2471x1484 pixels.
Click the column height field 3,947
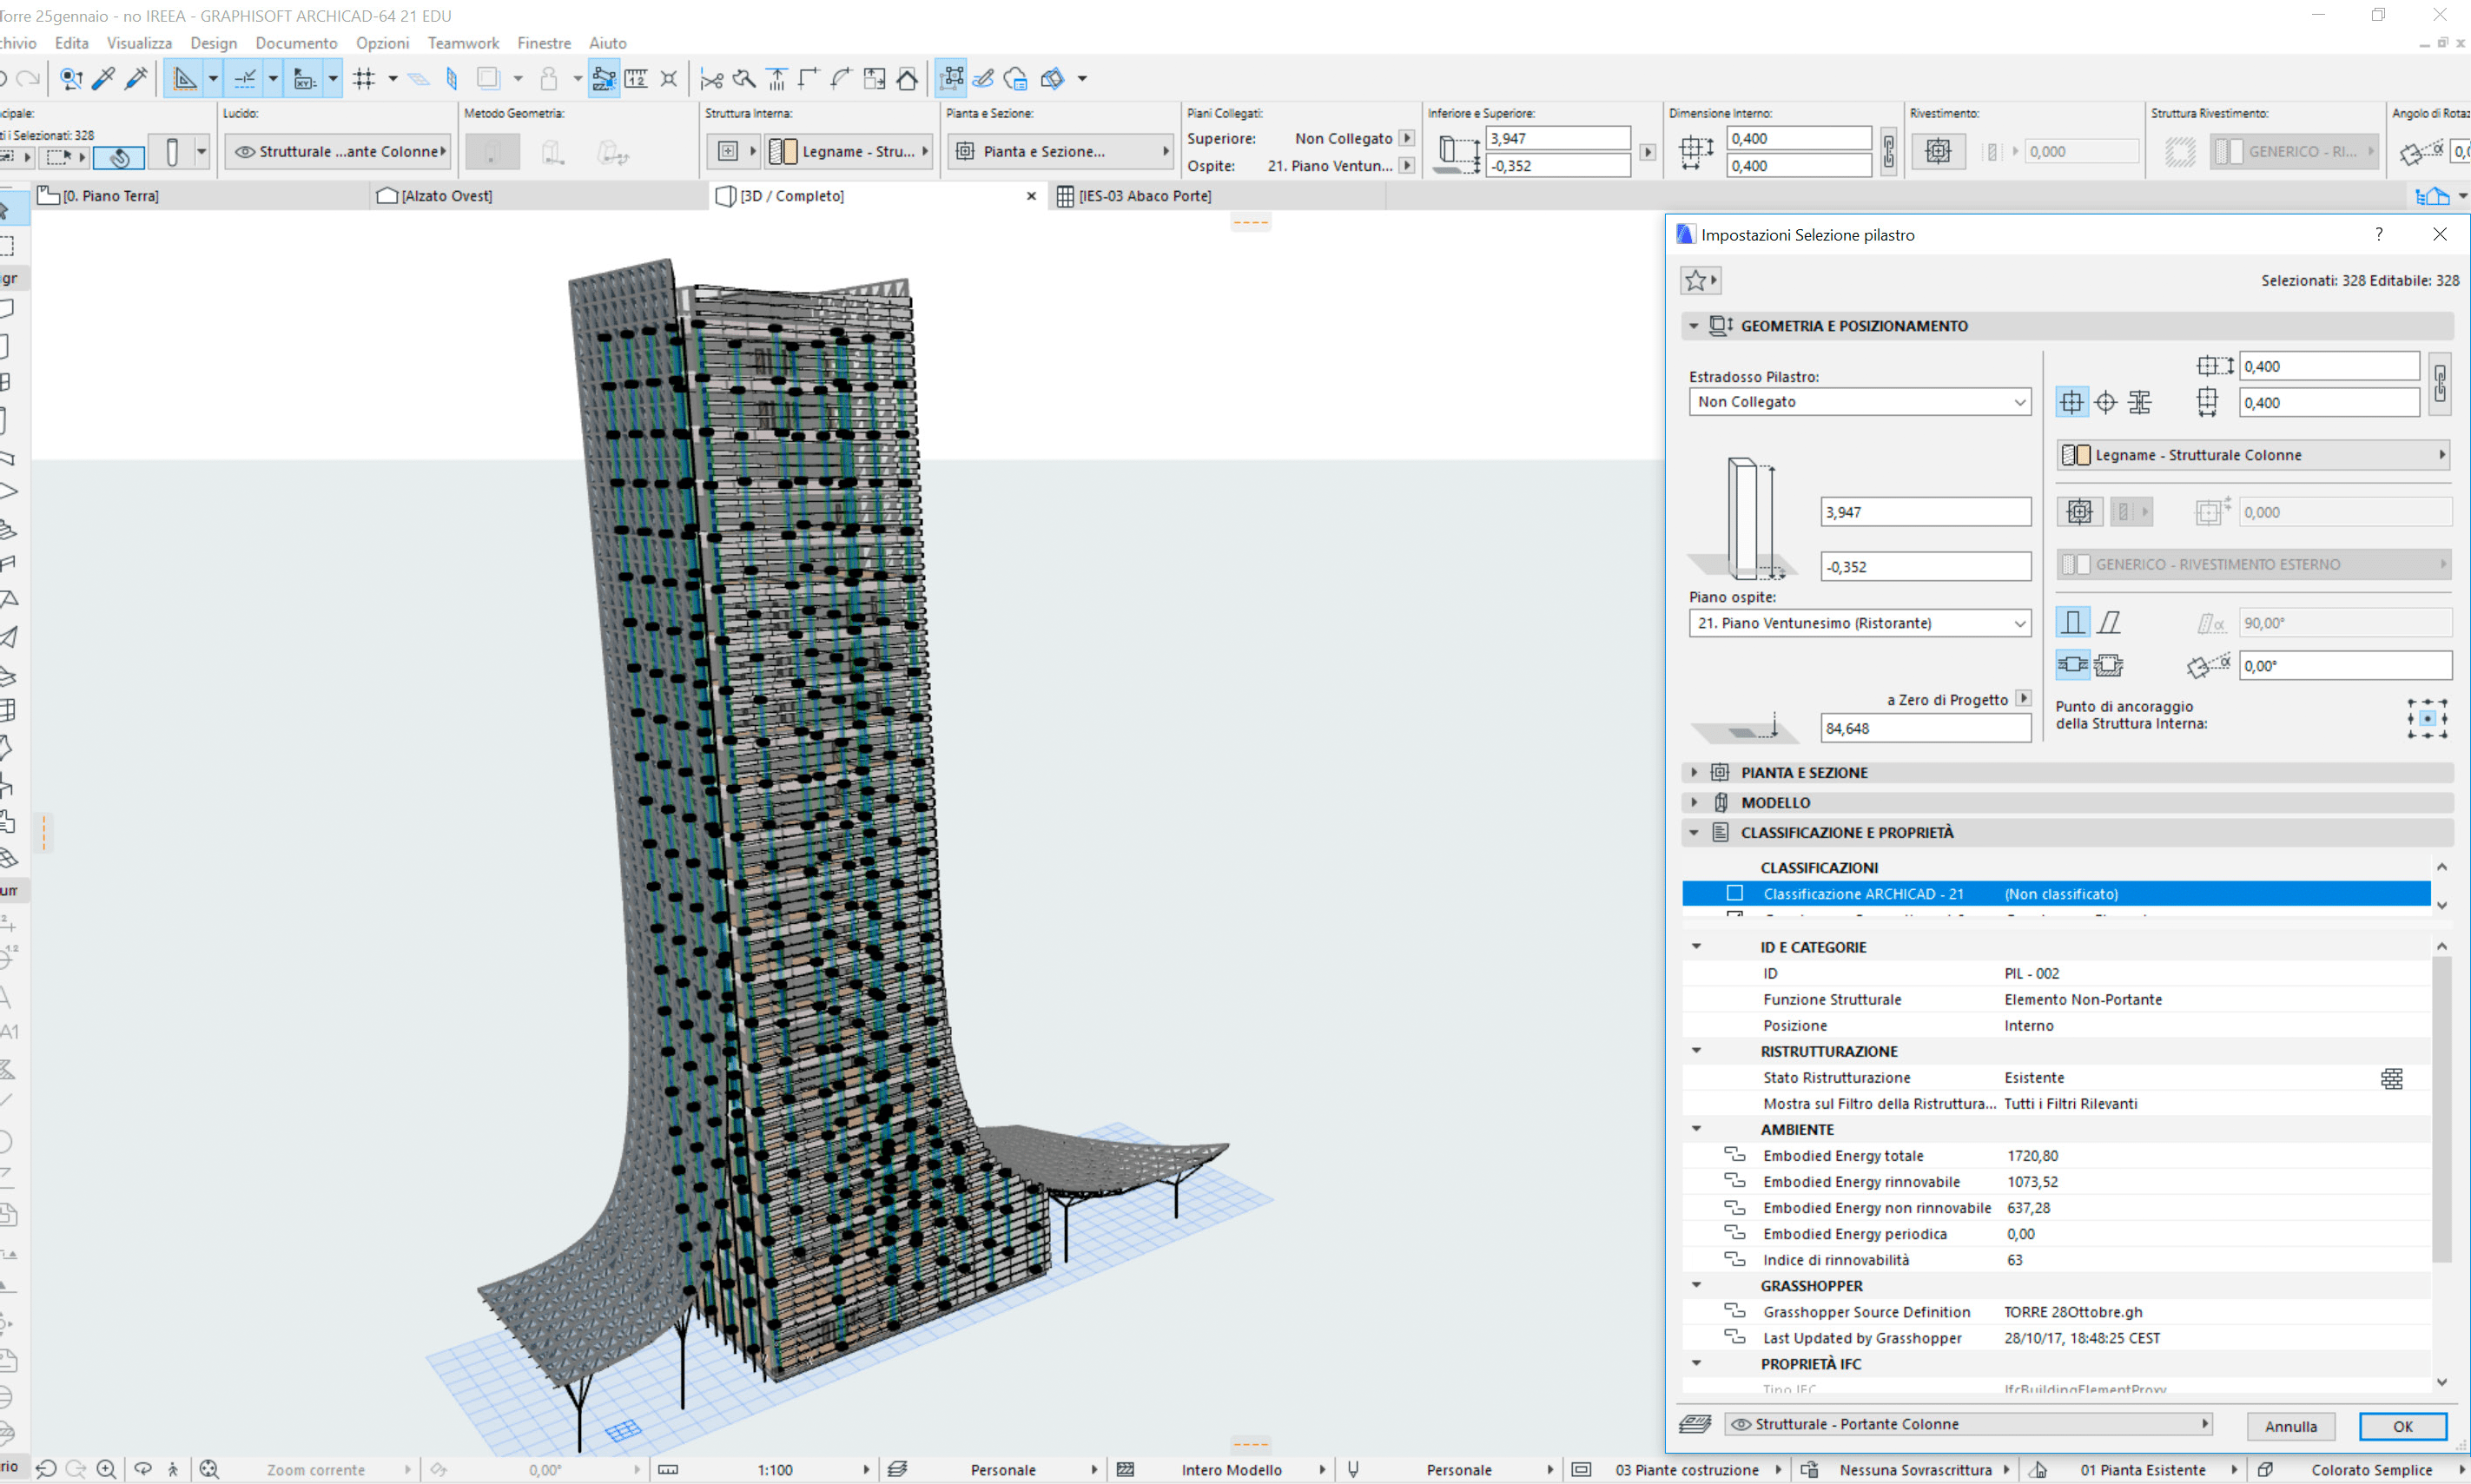click(x=1925, y=512)
